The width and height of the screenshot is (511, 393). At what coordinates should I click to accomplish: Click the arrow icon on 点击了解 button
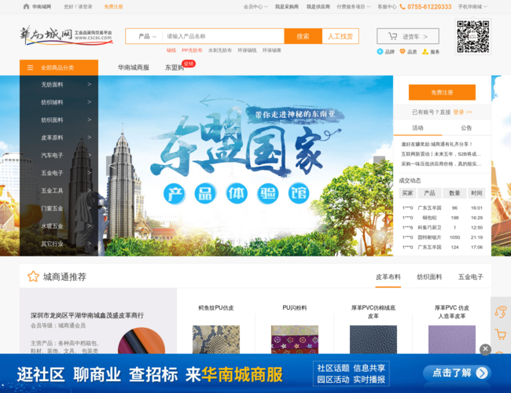coord(482,373)
